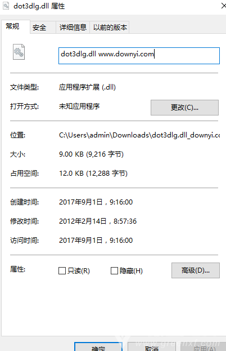Click the 更改(C)... button
The width and height of the screenshot is (226, 351).
pyautogui.click(x=184, y=108)
